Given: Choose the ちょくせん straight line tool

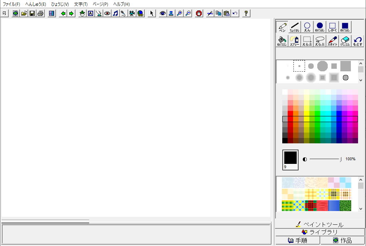Looking at the screenshot, I should pos(295,27).
